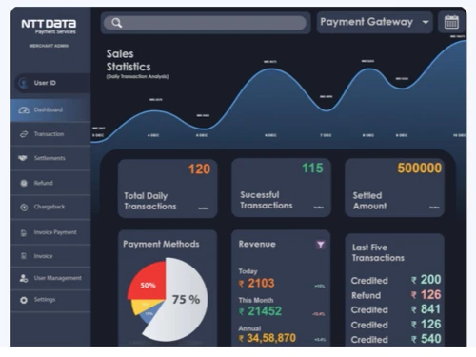The image size is (476, 357).
Task: Click the value 120
Action: tap(199, 169)
